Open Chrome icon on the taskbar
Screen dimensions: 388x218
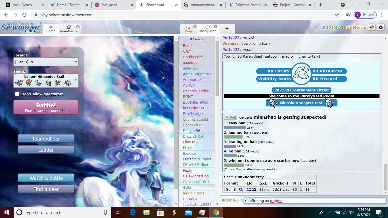coord(216,212)
